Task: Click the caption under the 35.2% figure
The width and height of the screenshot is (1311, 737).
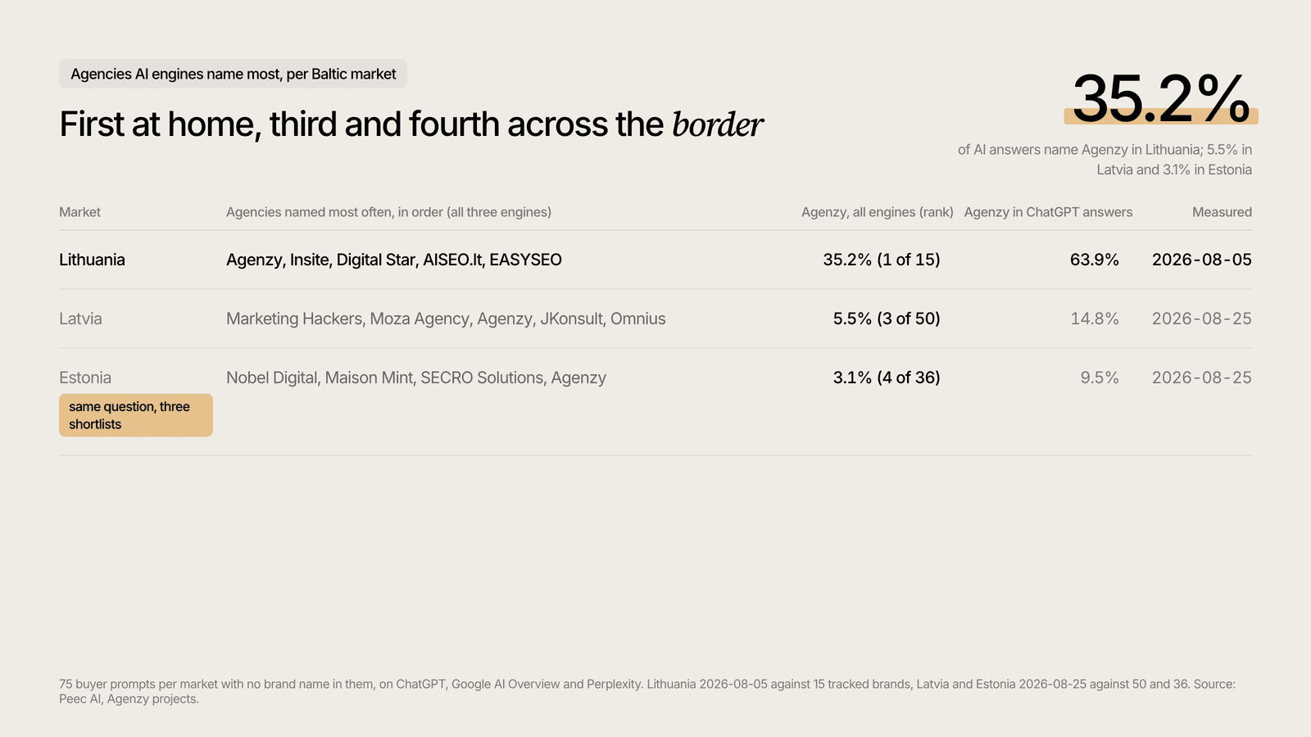Action: [x=1105, y=160]
